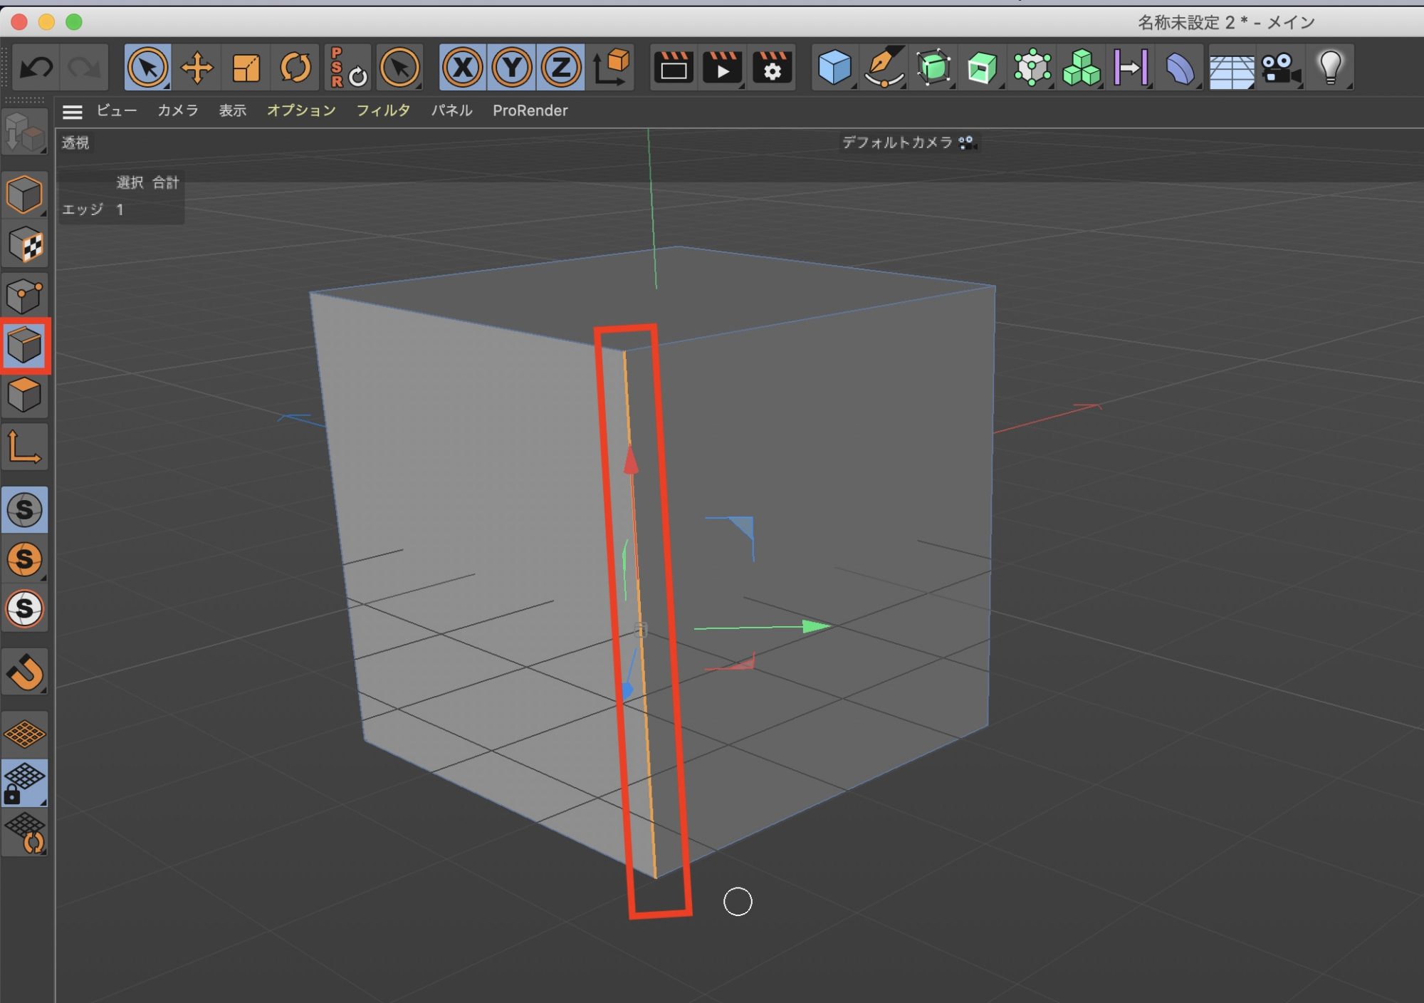Add a Camera object
The width and height of the screenshot is (1424, 1003).
pos(1280,68)
